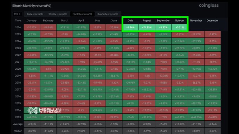Click the 'June' column header

[114, 21]
